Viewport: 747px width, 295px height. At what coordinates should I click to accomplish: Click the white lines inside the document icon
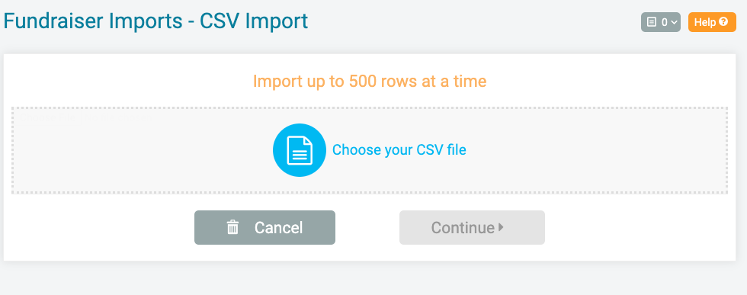(300, 155)
